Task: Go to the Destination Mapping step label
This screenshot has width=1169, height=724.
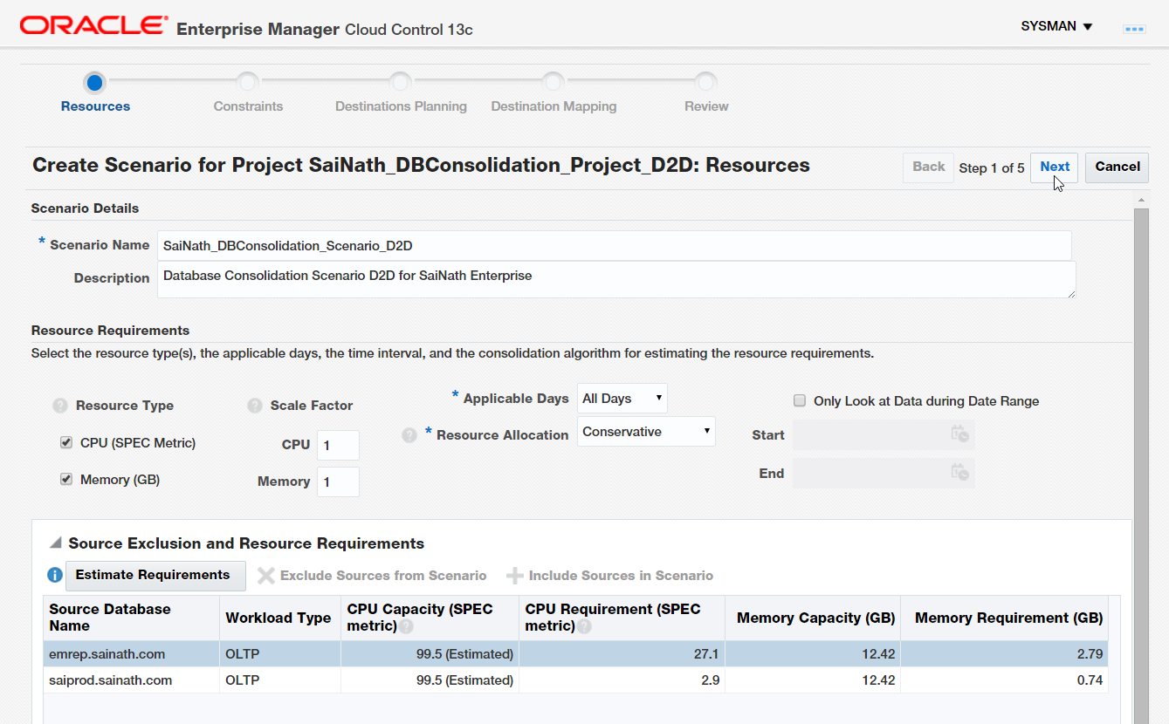Action: [554, 106]
